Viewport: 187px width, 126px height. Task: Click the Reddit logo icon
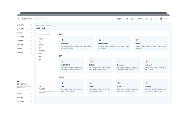pyautogui.click(x=137, y=40)
